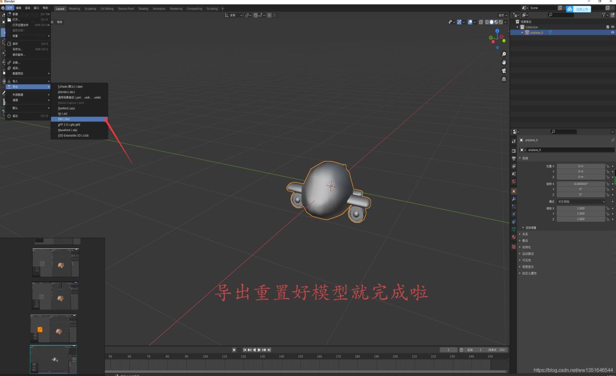
Task: Open the Object Properties orange square tab
Action: click(514, 192)
